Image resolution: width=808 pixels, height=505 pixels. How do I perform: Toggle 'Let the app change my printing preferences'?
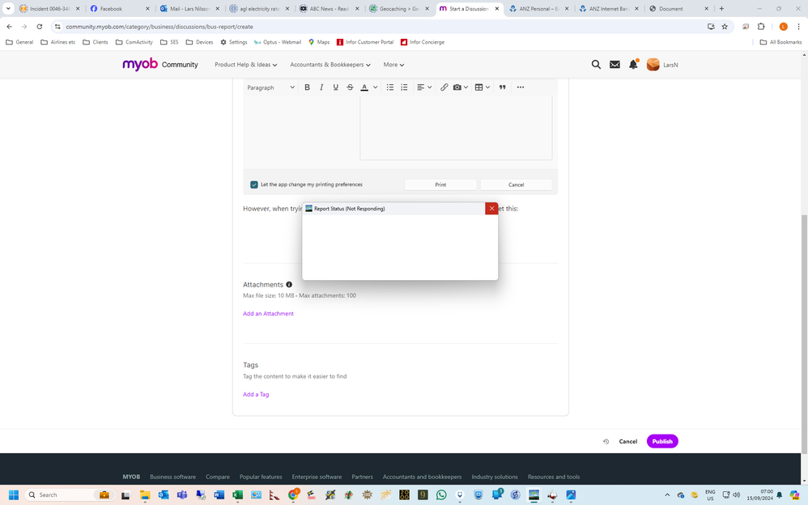(254, 185)
